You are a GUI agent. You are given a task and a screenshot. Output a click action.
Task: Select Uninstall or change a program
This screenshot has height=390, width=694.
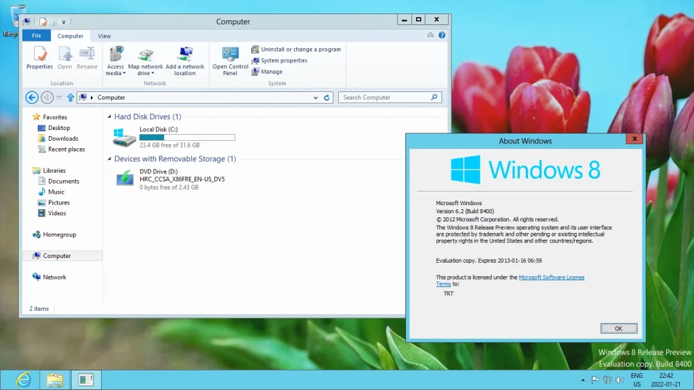coord(297,49)
